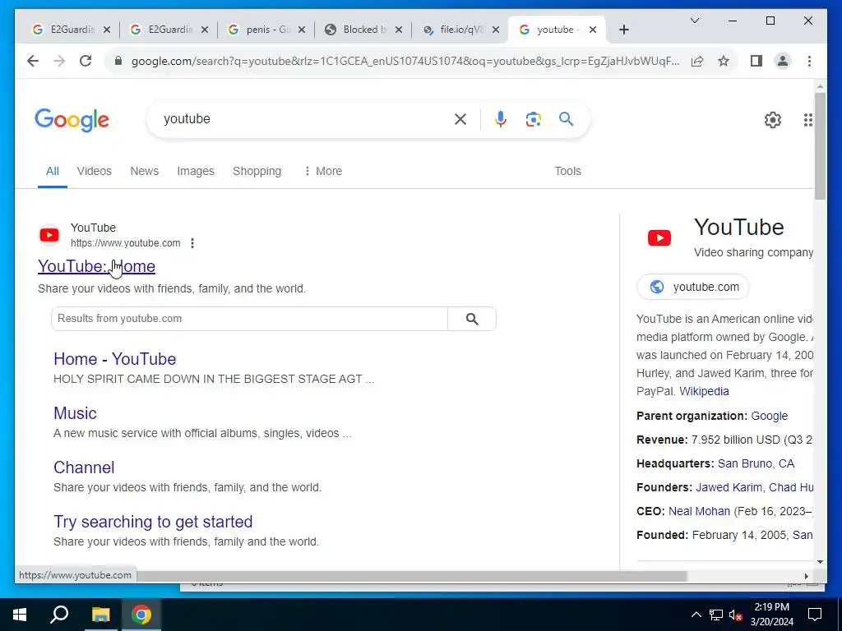
Task: Open the Google parent organization link
Action: [x=769, y=416]
